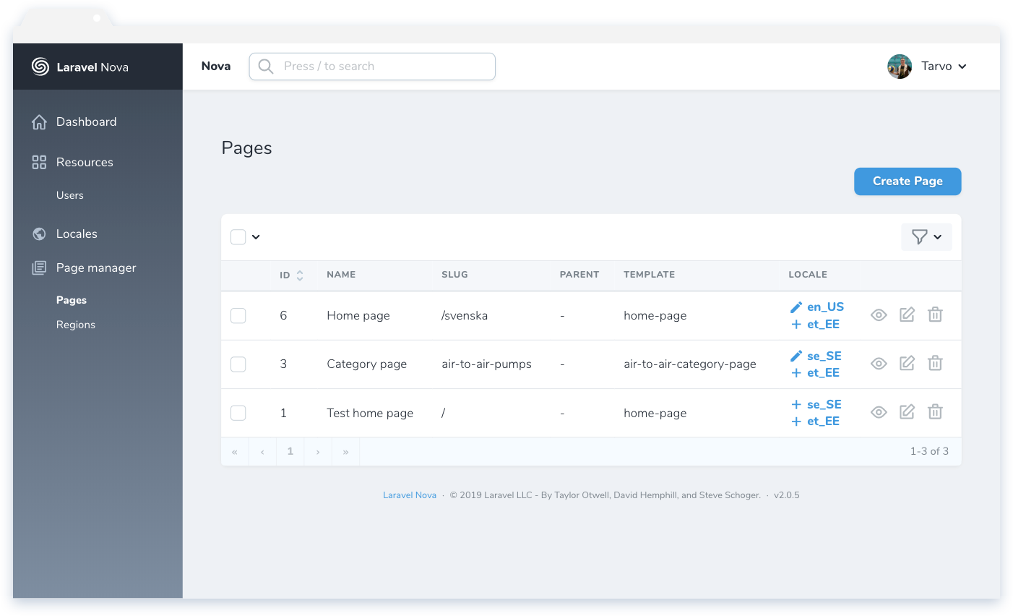This screenshot has height=616, width=1013.
Task: Sort table by ID column
Action: pos(291,275)
